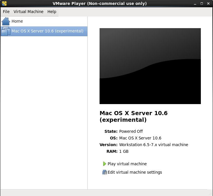Click the stacked-windows VM icon in sidebar
This screenshot has height=196, width=213.
tap(6, 31)
